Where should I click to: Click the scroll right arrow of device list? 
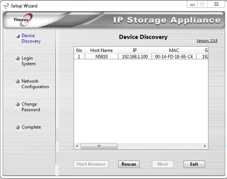click(205, 146)
